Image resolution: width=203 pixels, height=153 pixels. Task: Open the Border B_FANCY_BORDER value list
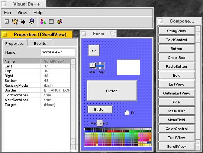[x=56, y=90]
